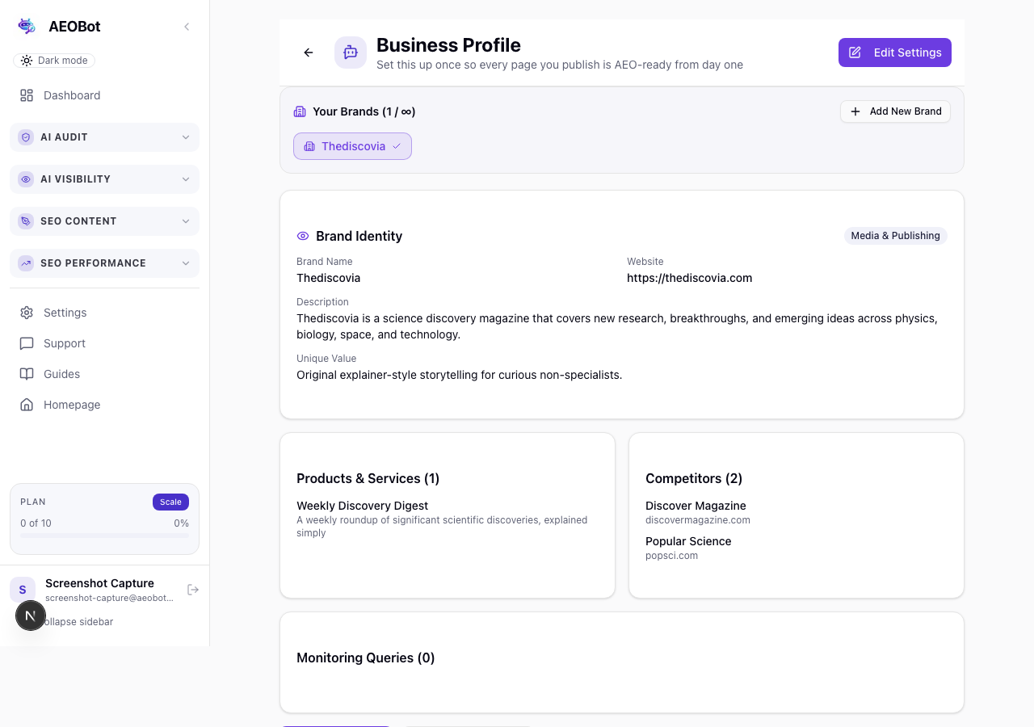
Task: Click the Media & Publishing tag
Action: click(896, 236)
